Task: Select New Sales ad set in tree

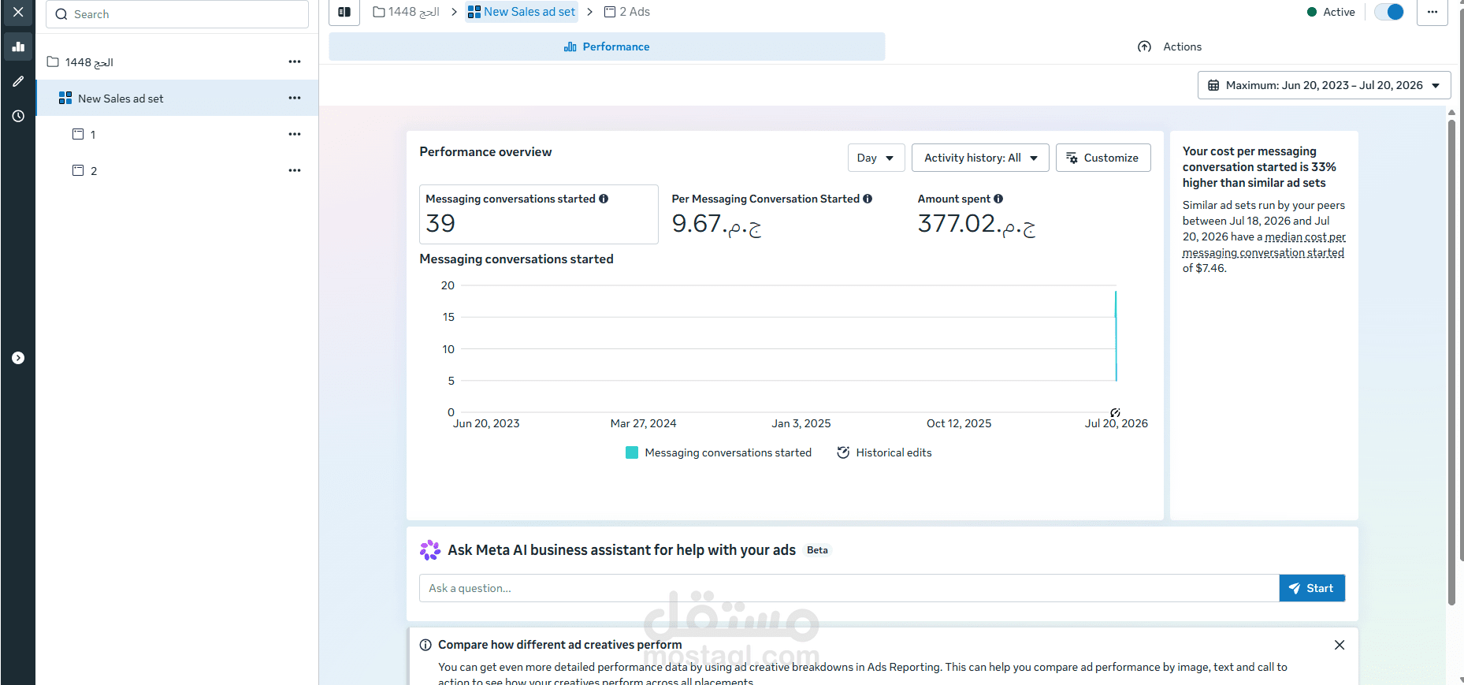Action: tap(121, 99)
